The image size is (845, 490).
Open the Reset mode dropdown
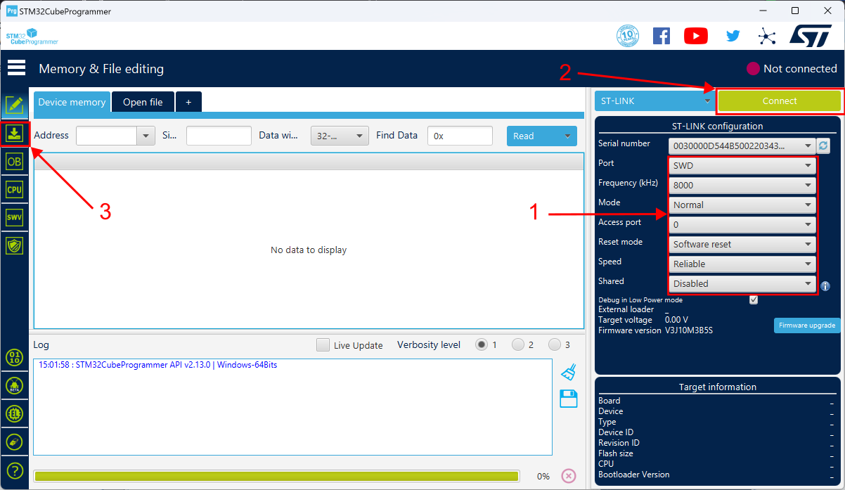click(x=742, y=245)
